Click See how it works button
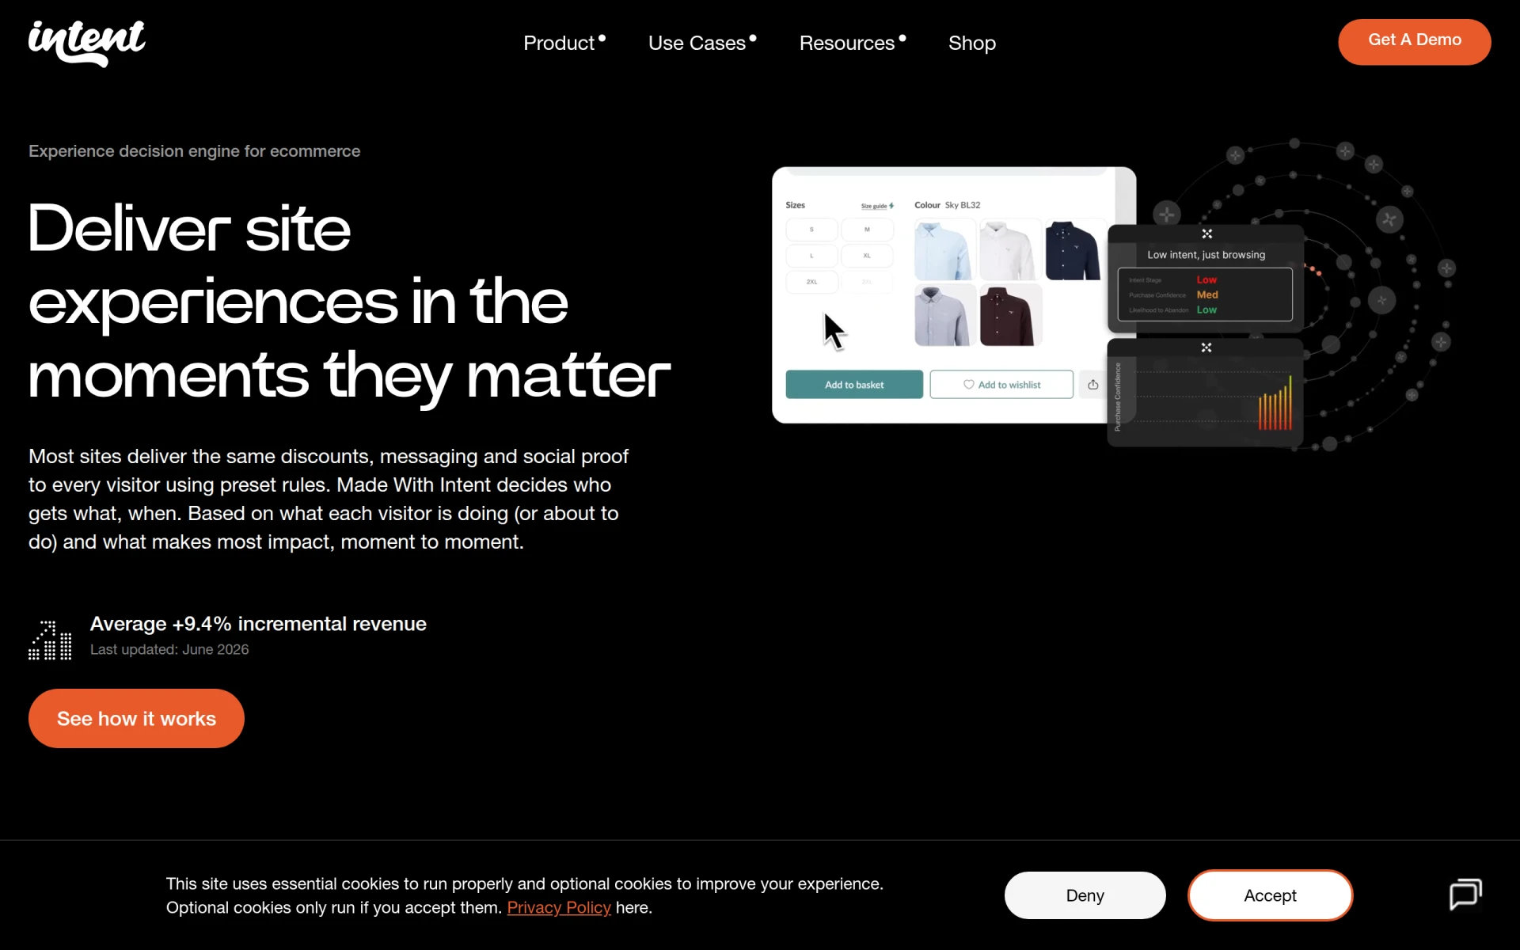The image size is (1520, 950). (136, 718)
